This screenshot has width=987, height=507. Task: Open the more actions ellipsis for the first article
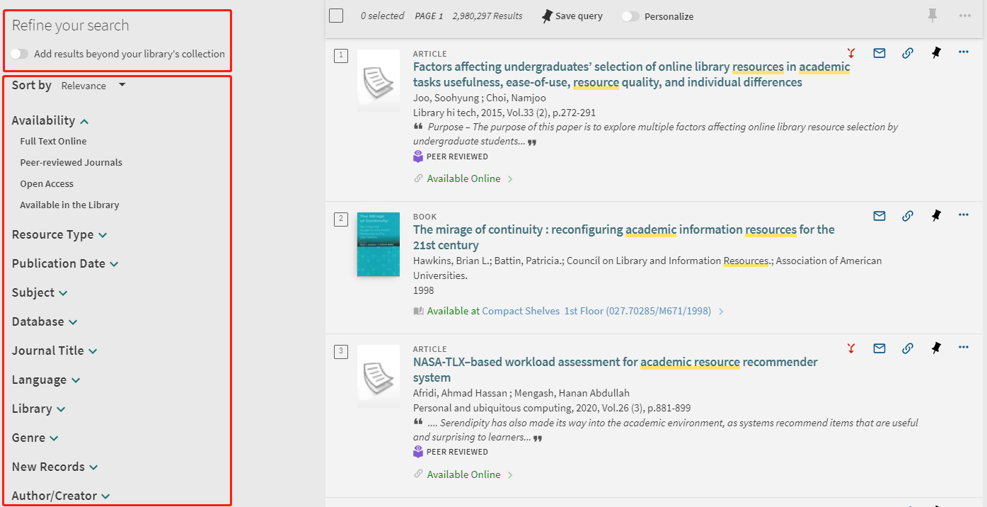(963, 52)
